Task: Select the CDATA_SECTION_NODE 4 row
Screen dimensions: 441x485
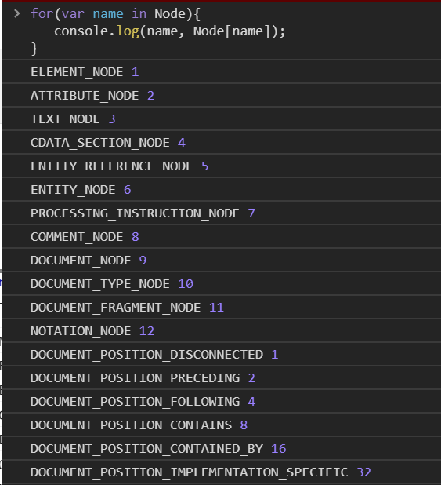Action: (x=222, y=142)
